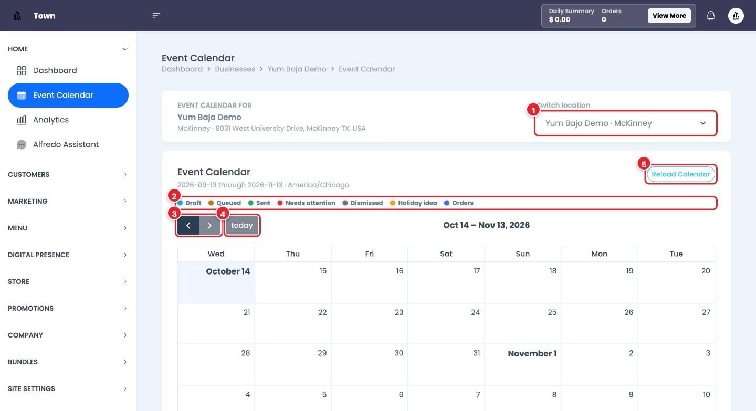Viewport: 756px width, 411px height.
Task: Click the Reload Calendar button
Action: point(681,174)
